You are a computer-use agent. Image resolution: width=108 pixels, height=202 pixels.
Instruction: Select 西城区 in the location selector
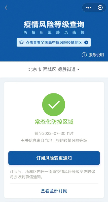pos(50,70)
